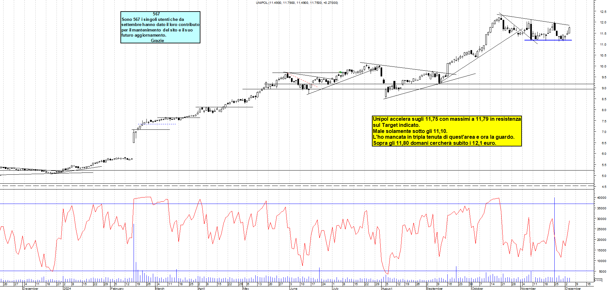This screenshot has height=290, width=607.
Task: Click the 11.5 price axis label
Action: click(x=603, y=33)
